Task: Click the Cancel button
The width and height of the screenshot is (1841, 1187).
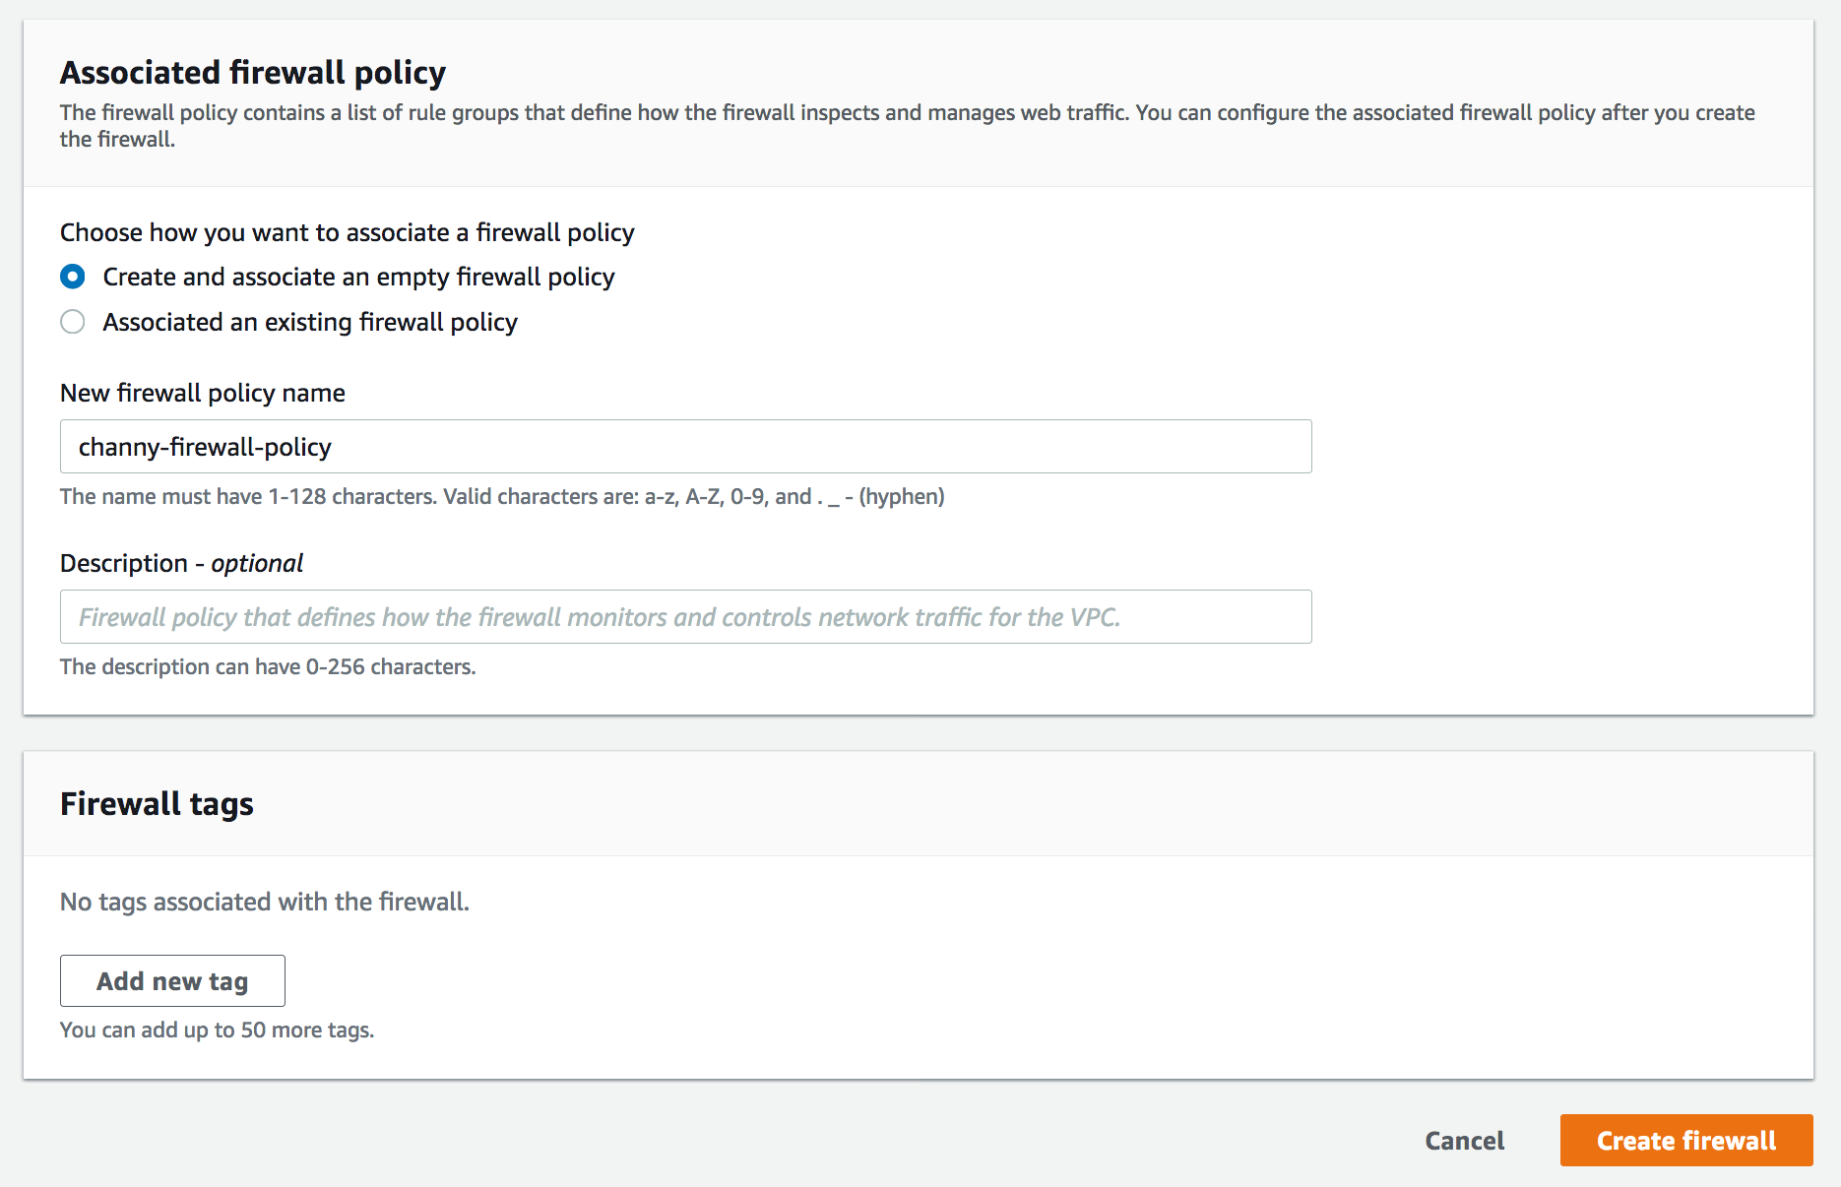Action: (x=1464, y=1141)
